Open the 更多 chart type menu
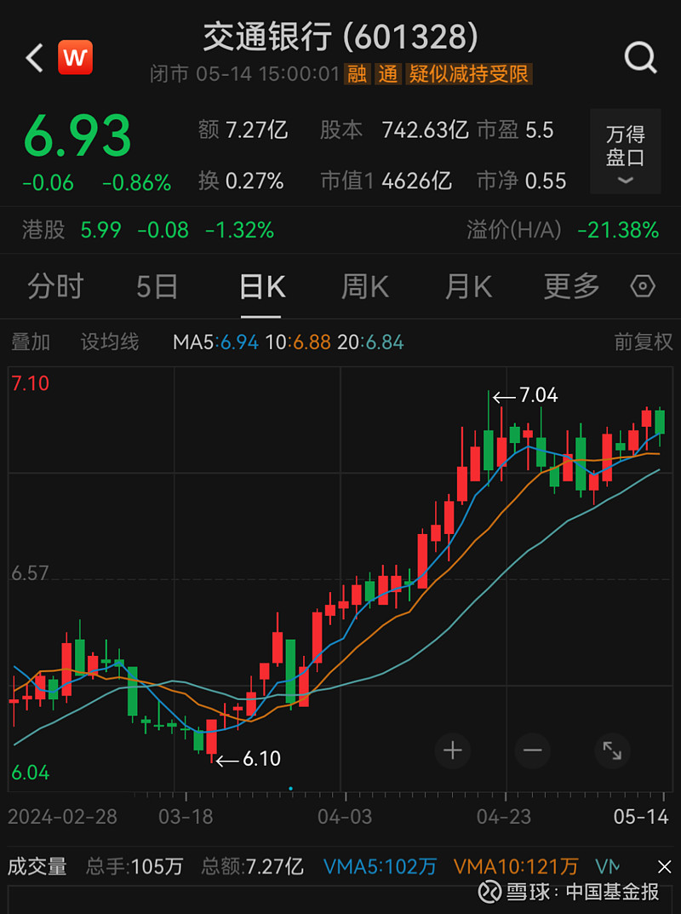Screen dimensions: 681x914 [569, 287]
